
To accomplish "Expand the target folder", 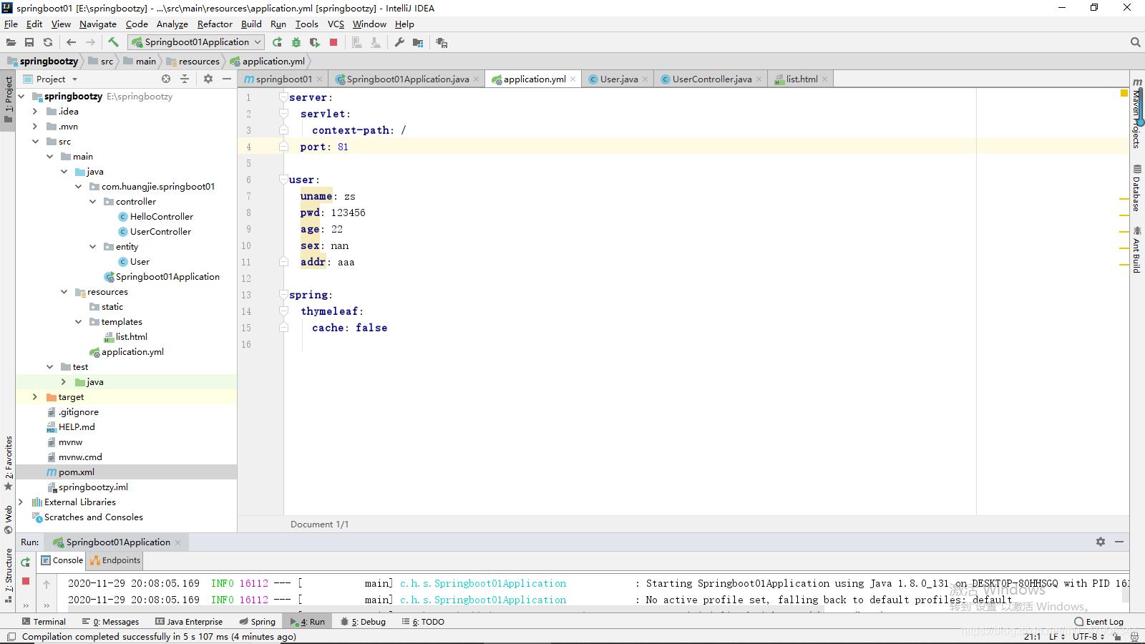I will click(34, 397).
